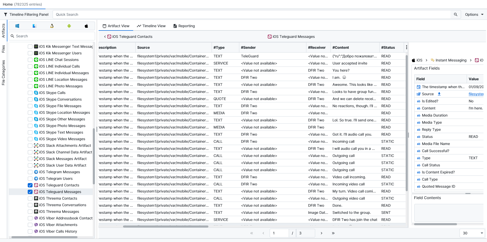Click the Quick Search magnifier icon

455,14
